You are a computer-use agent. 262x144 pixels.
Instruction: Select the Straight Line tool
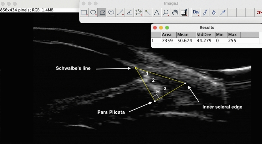tap(120, 13)
